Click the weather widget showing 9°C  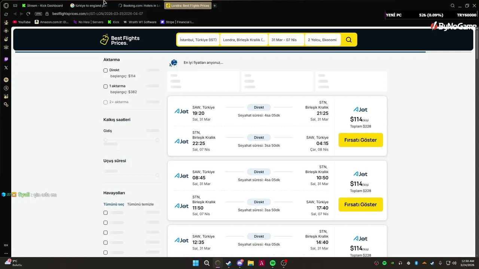coord(13,263)
